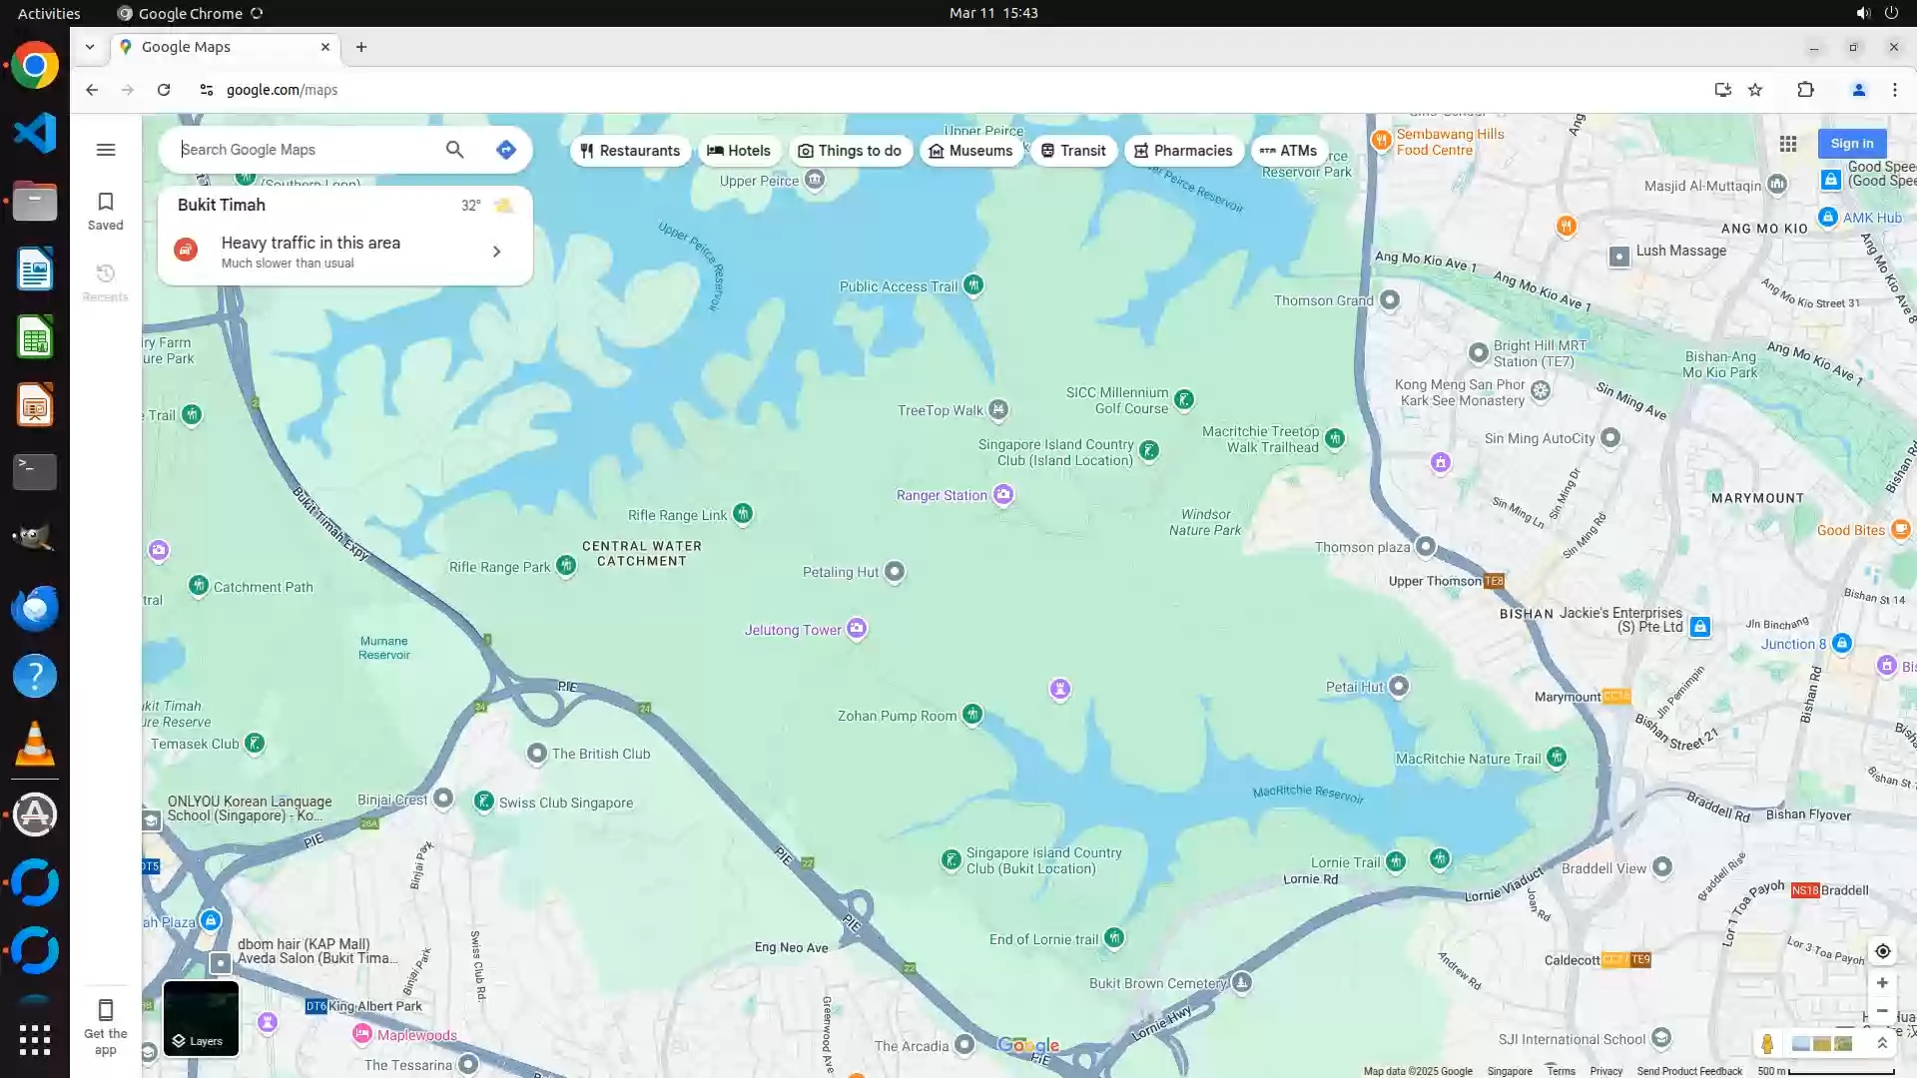Toggle the Hotels category chip
Image resolution: width=1917 pixels, height=1078 pixels.
pyautogui.click(x=739, y=151)
